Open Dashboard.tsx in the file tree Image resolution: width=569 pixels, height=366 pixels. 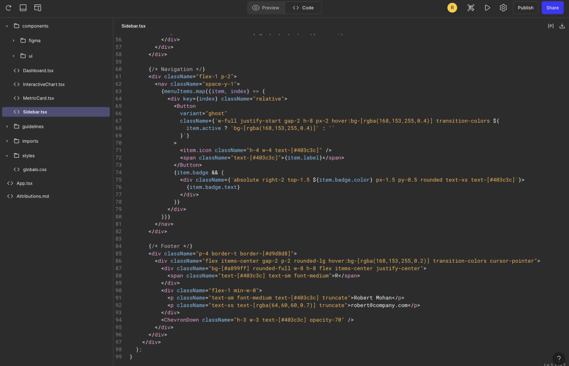(38, 71)
